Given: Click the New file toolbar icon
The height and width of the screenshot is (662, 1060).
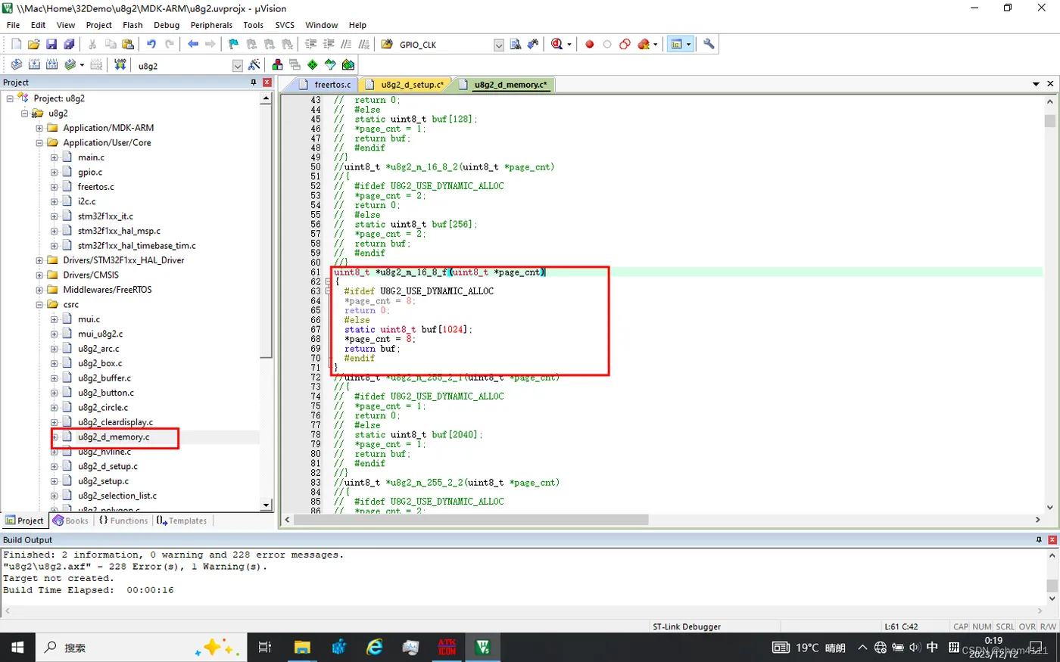Looking at the screenshot, I should point(17,45).
